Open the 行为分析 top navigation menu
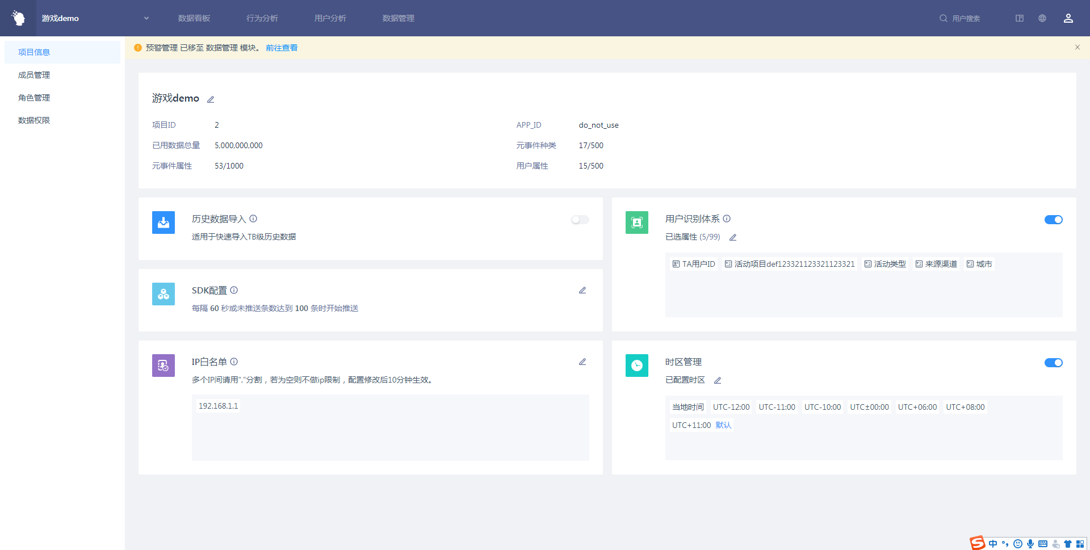The width and height of the screenshot is (1090, 550). pyautogui.click(x=262, y=18)
